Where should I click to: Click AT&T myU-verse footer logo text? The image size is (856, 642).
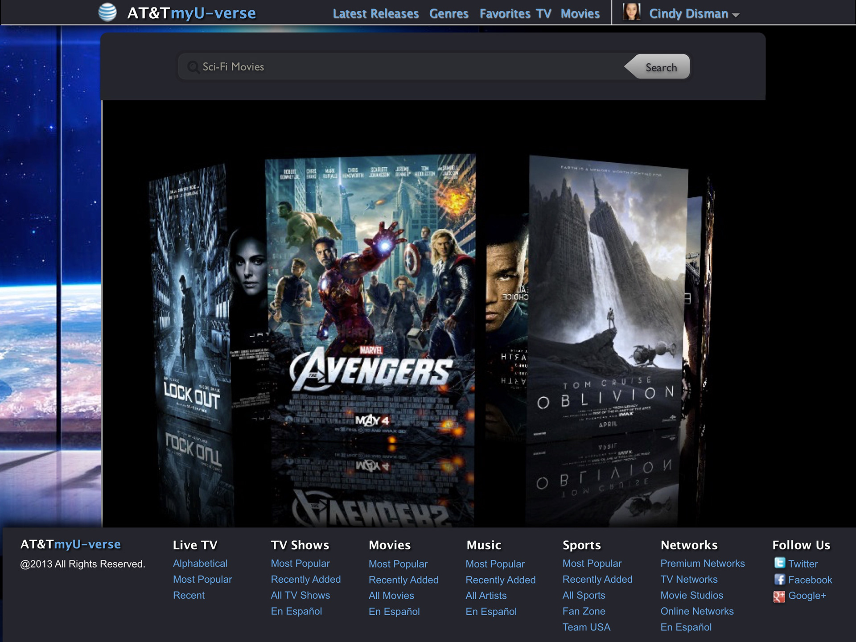70,544
